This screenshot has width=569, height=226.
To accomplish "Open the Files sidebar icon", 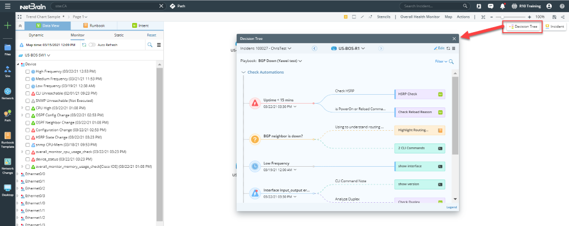I will 8,49.
